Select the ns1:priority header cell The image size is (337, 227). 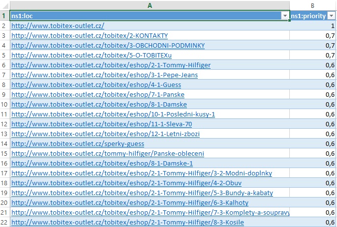click(x=313, y=16)
